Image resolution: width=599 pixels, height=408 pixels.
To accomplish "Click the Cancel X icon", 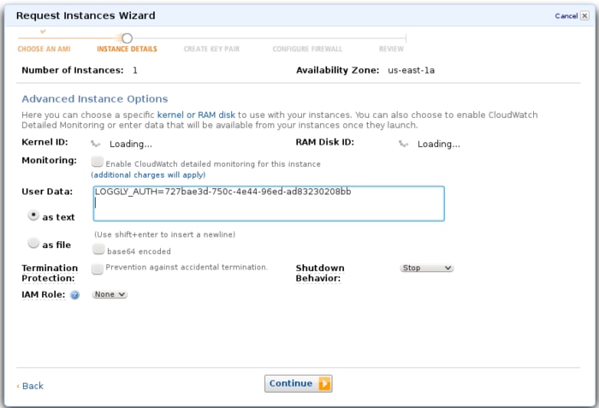I will (586, 16).
